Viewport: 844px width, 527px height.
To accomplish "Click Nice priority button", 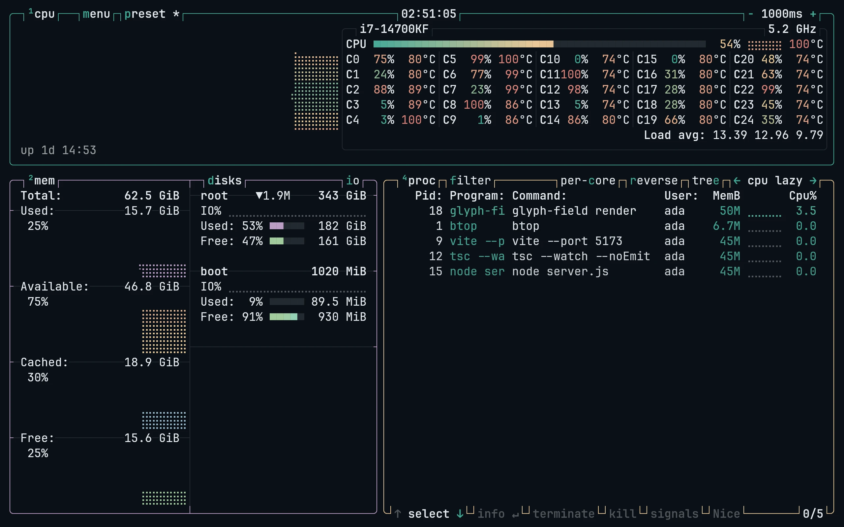I will (727, 514).
